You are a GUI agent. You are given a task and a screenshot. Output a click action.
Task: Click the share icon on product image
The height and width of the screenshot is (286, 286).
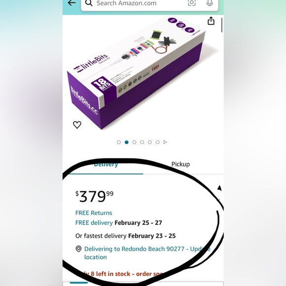click(x=211, y=21)
